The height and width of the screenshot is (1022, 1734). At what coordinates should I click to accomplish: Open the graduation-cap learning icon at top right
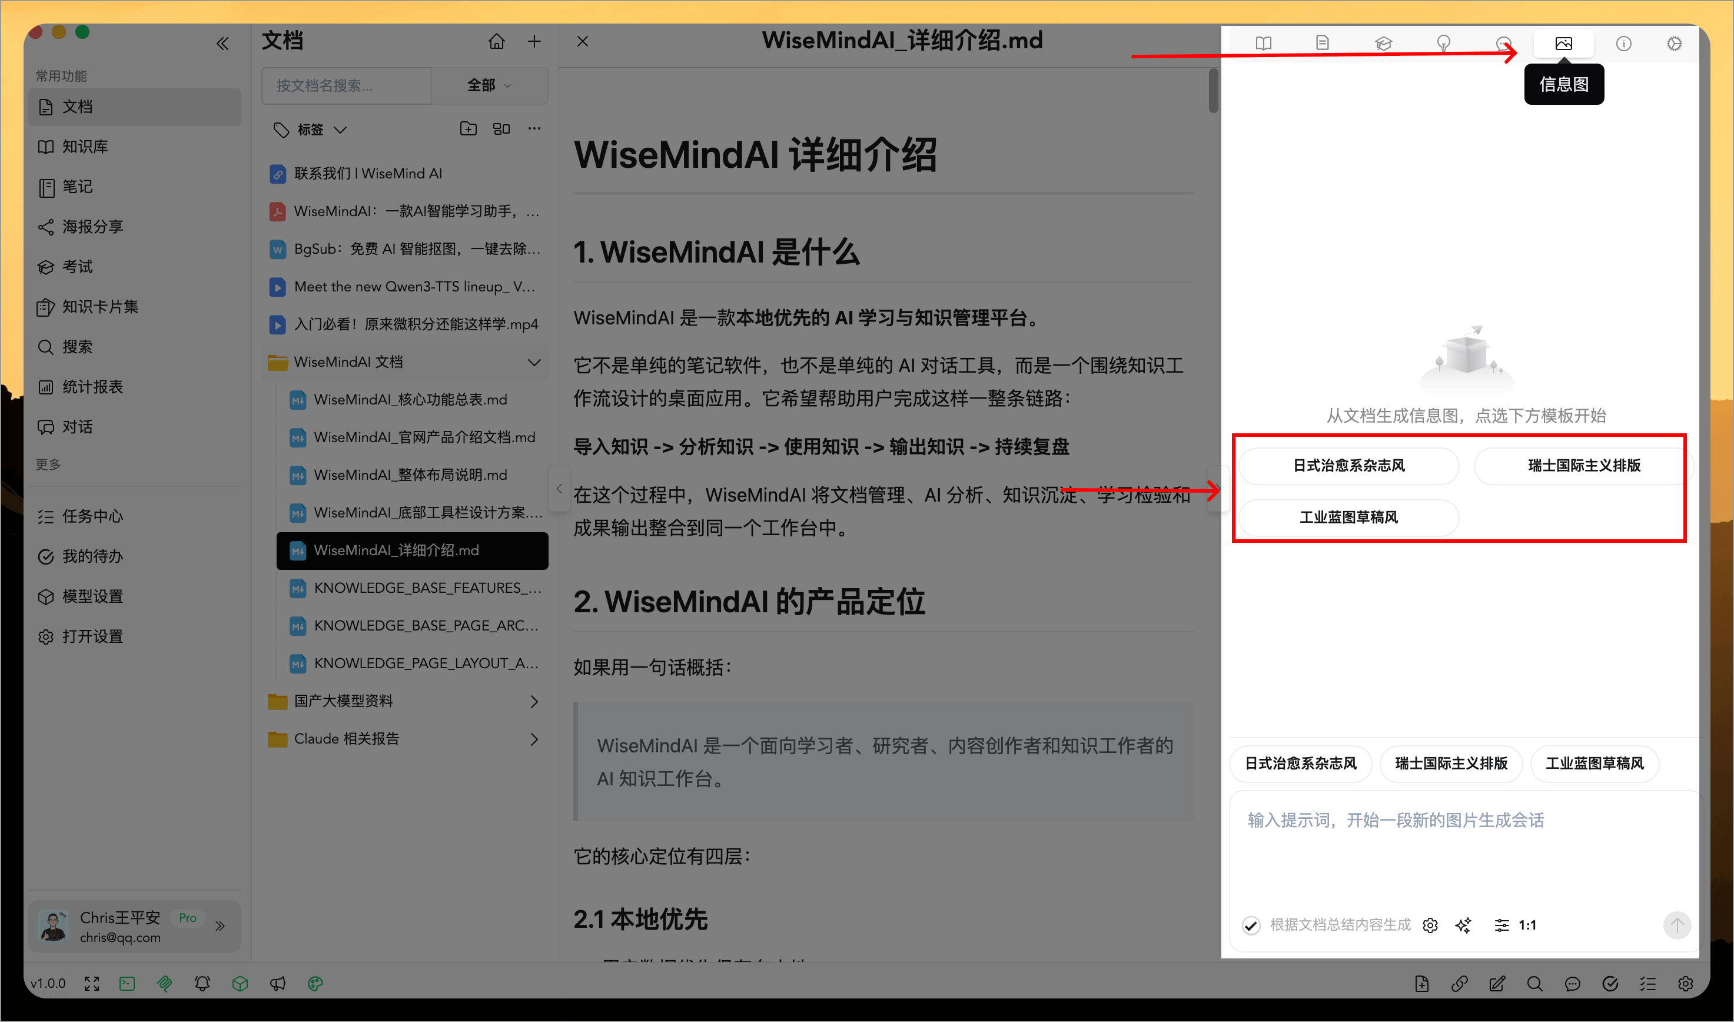coord(1383,43)
